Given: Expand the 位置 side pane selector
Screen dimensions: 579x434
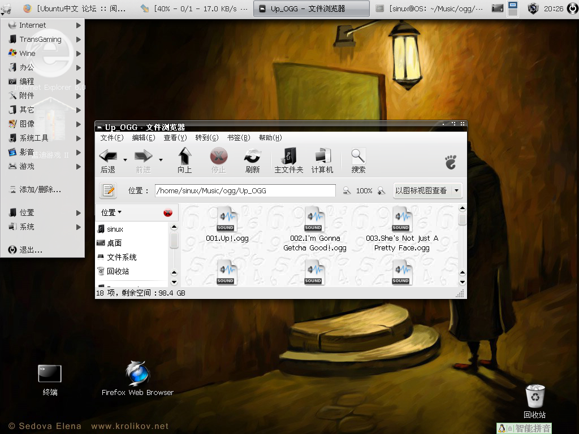Looking at the screenshot, I should point(111,212).
